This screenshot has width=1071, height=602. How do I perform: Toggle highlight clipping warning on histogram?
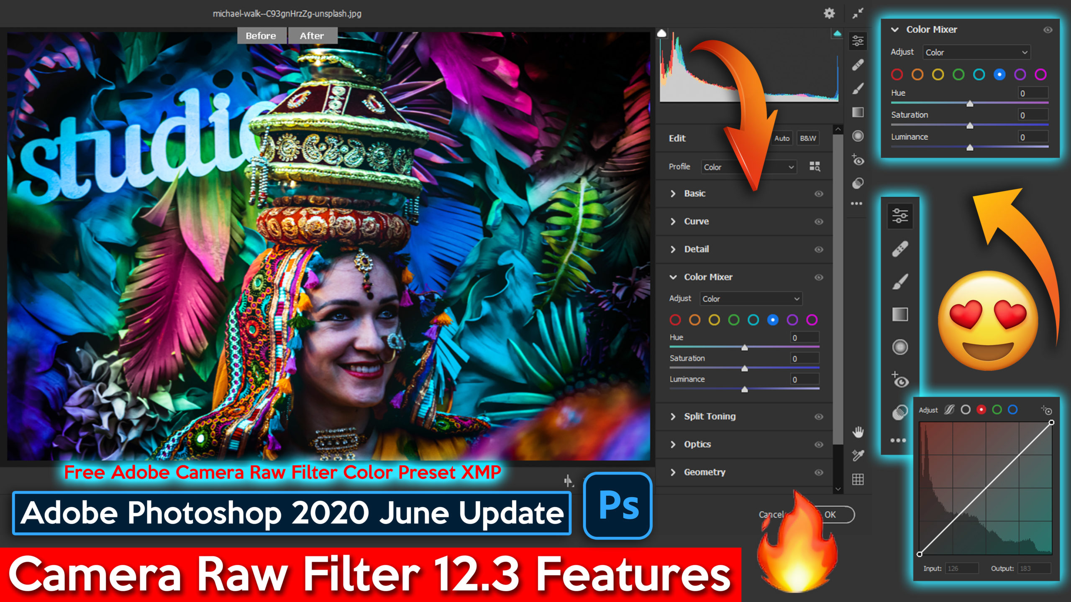click(x=837, y=33)
